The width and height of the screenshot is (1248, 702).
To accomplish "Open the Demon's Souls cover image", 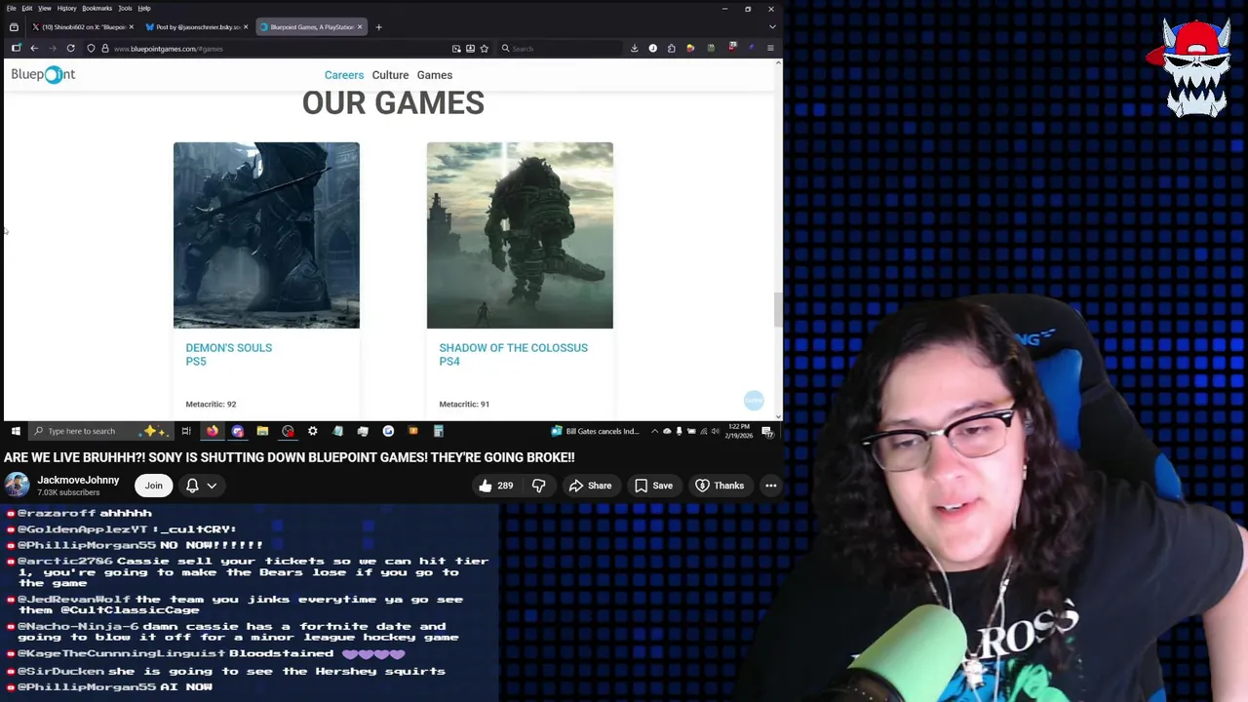I will point(266,235).
